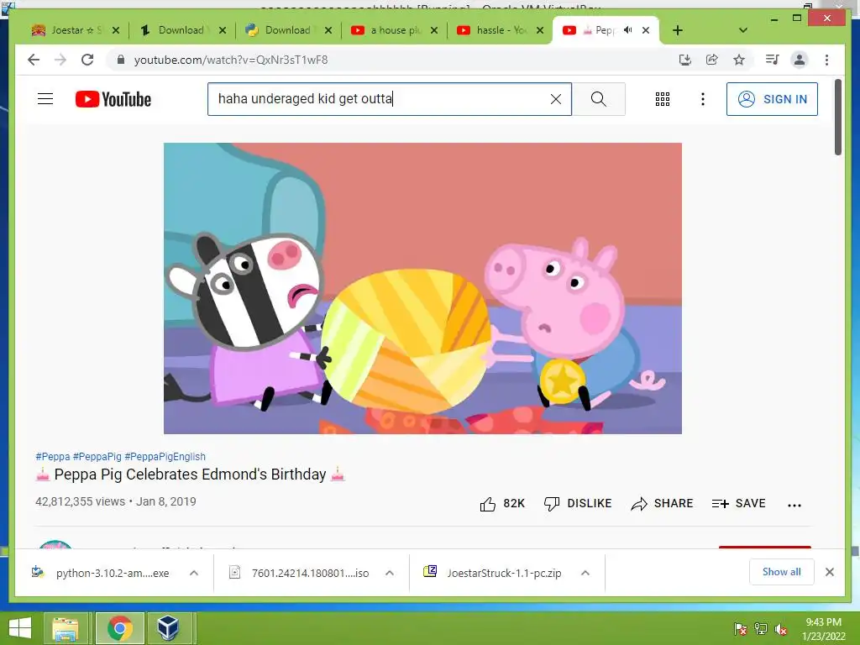Open the YouTube guide hamburger menu

coord(45,99)
